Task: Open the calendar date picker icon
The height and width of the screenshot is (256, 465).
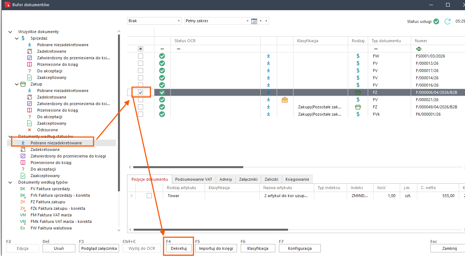Action: click(254, 21)
